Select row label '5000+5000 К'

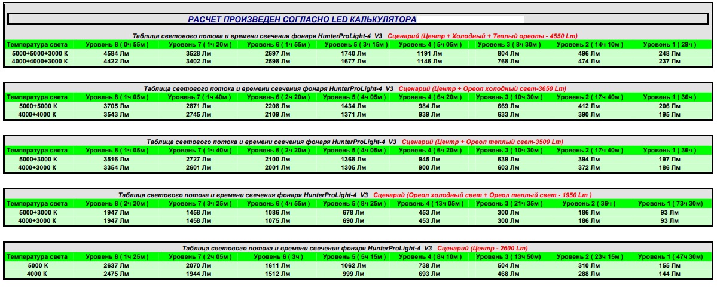pyautogui.click(x=38, y=106)
